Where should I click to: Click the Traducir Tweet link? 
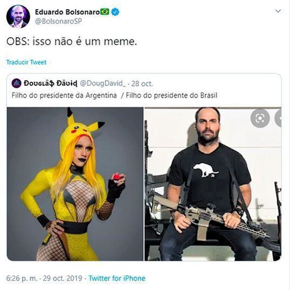pyautogui.click(x=26, y=62)
